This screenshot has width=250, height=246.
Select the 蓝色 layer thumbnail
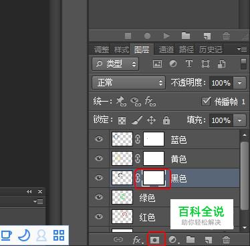(122, 139)
